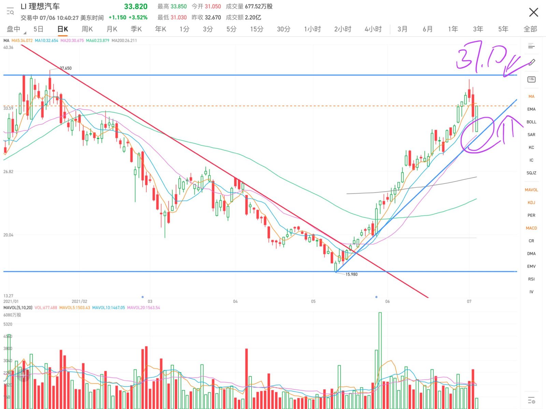
Task: Toggle the RSI sub-indicator
Action: click(x=531, y=279)
